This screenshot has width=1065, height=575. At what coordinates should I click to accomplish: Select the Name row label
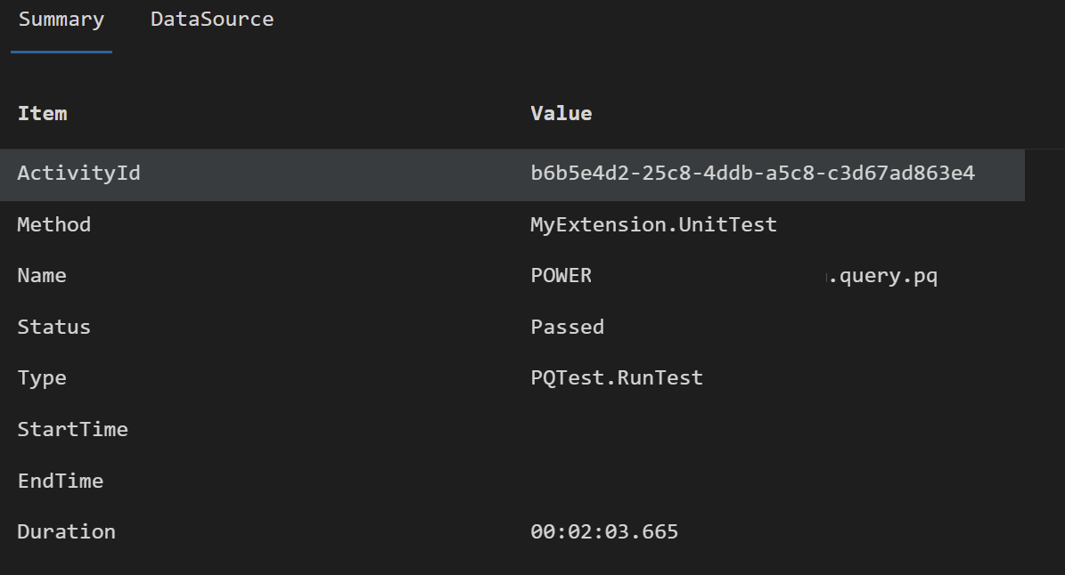coord(42,276)
